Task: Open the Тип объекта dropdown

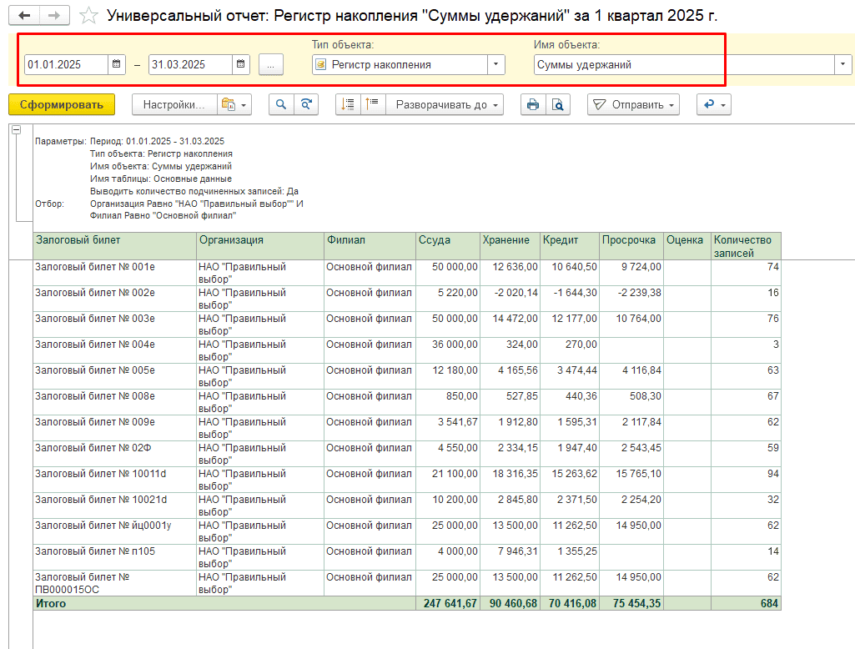Action: point(496,64)
